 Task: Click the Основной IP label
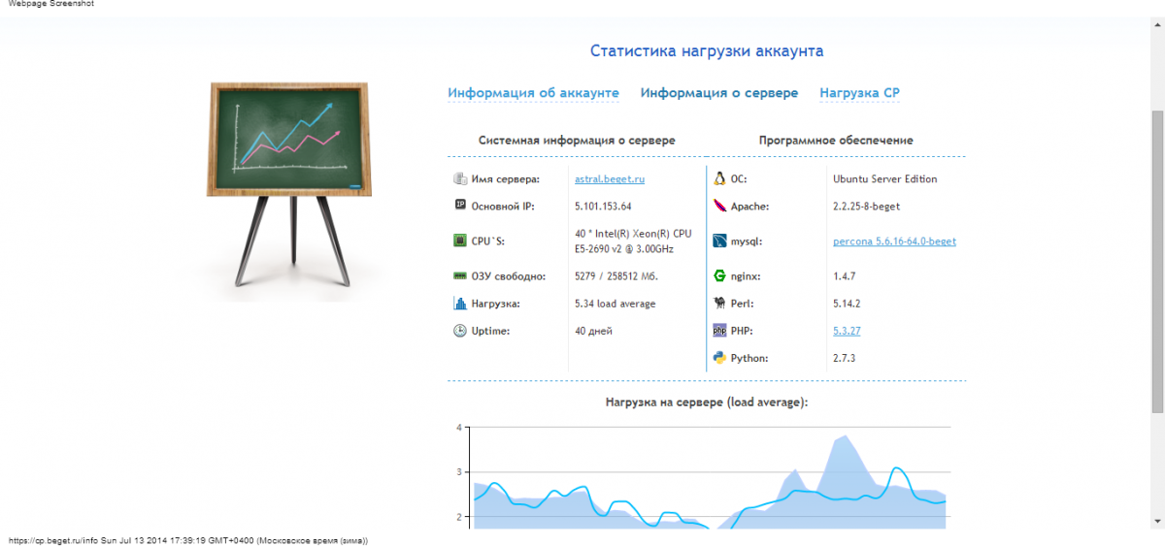503,207
